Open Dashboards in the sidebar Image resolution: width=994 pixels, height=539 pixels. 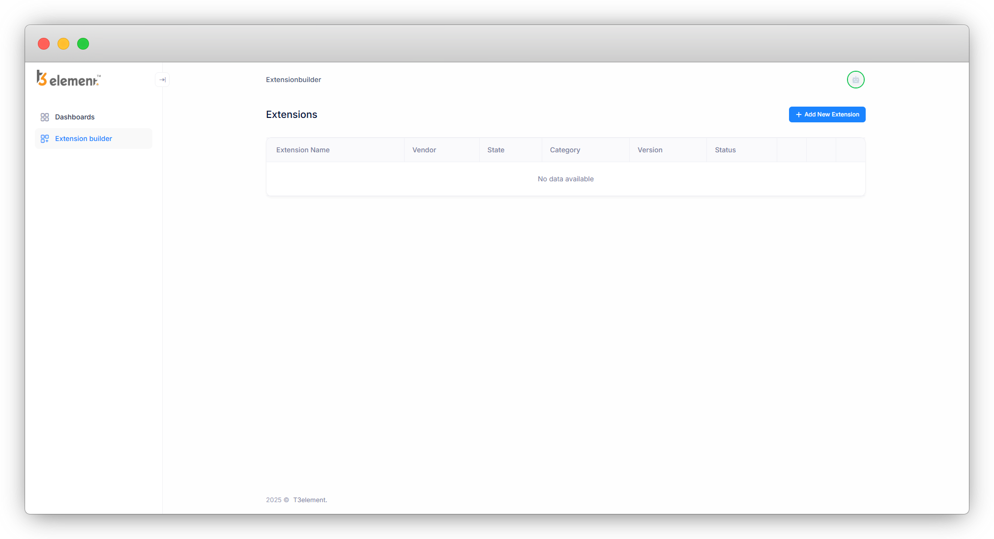click(x=93, y=117)
